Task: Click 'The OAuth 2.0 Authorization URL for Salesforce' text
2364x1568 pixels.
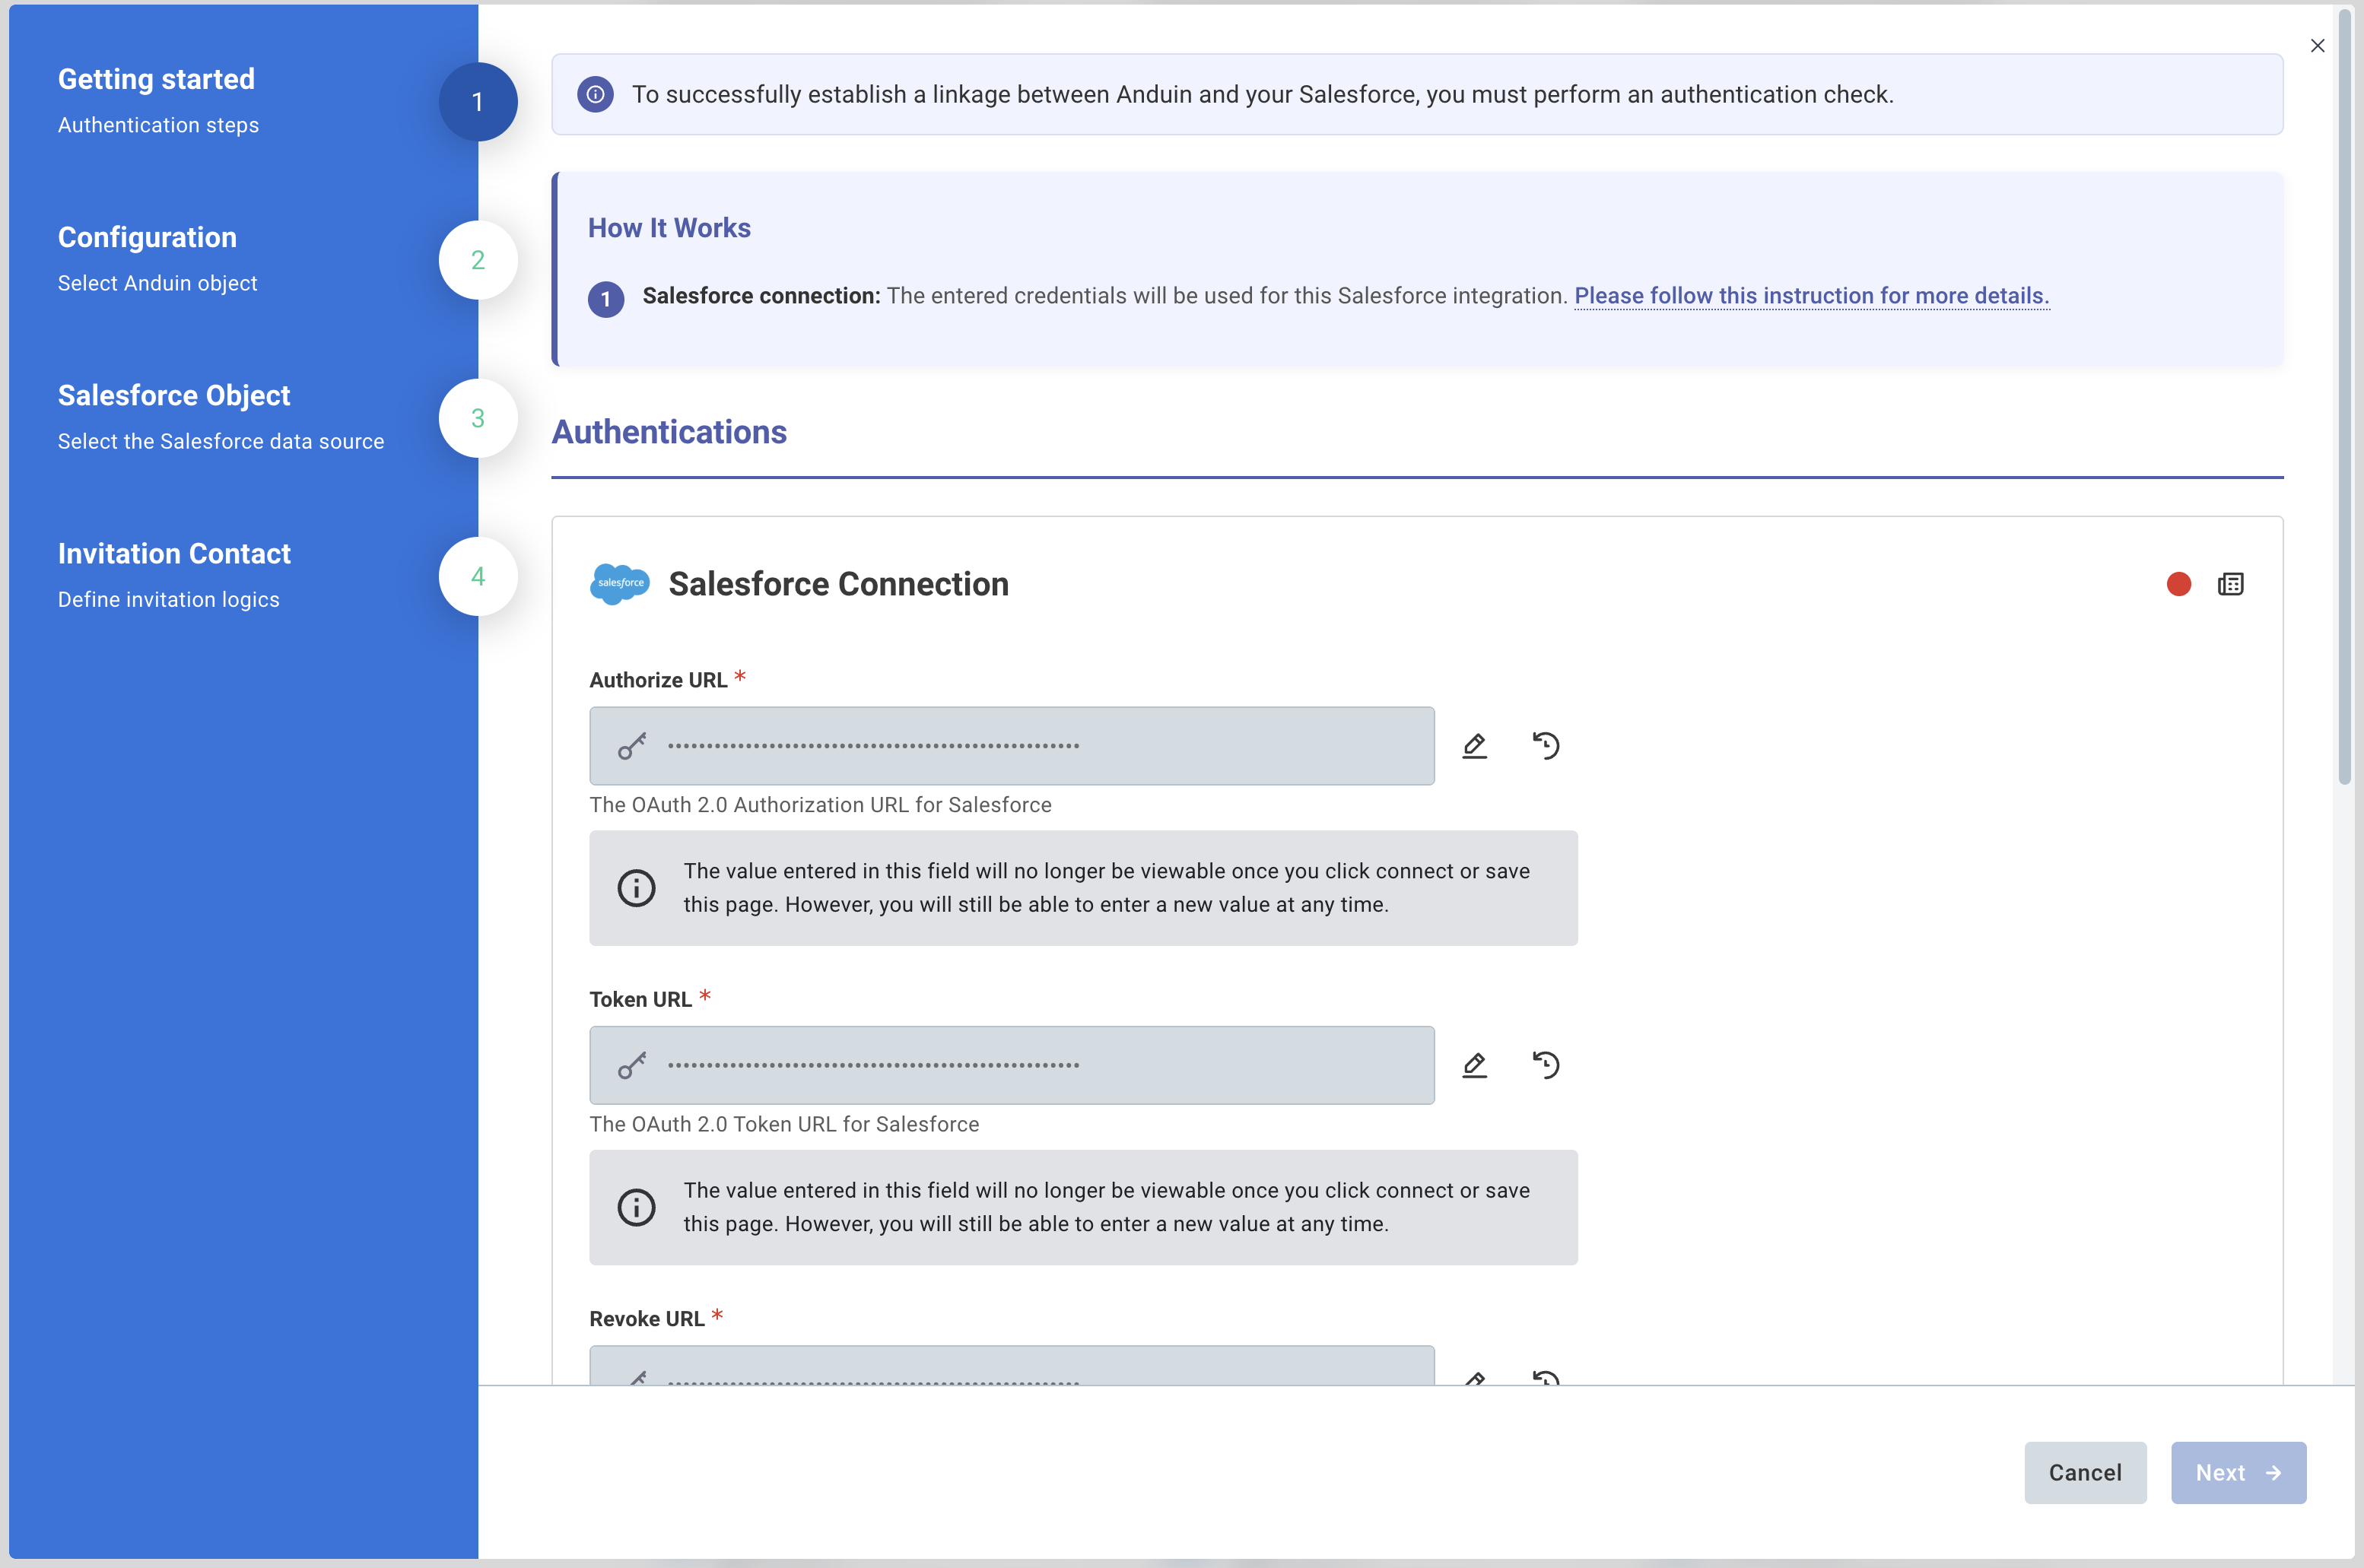Action: point(820,805)
